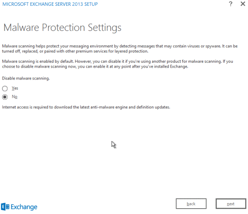Continue setup with the next button
Viewport: 248px width, 214px height.
click(231, 204)
